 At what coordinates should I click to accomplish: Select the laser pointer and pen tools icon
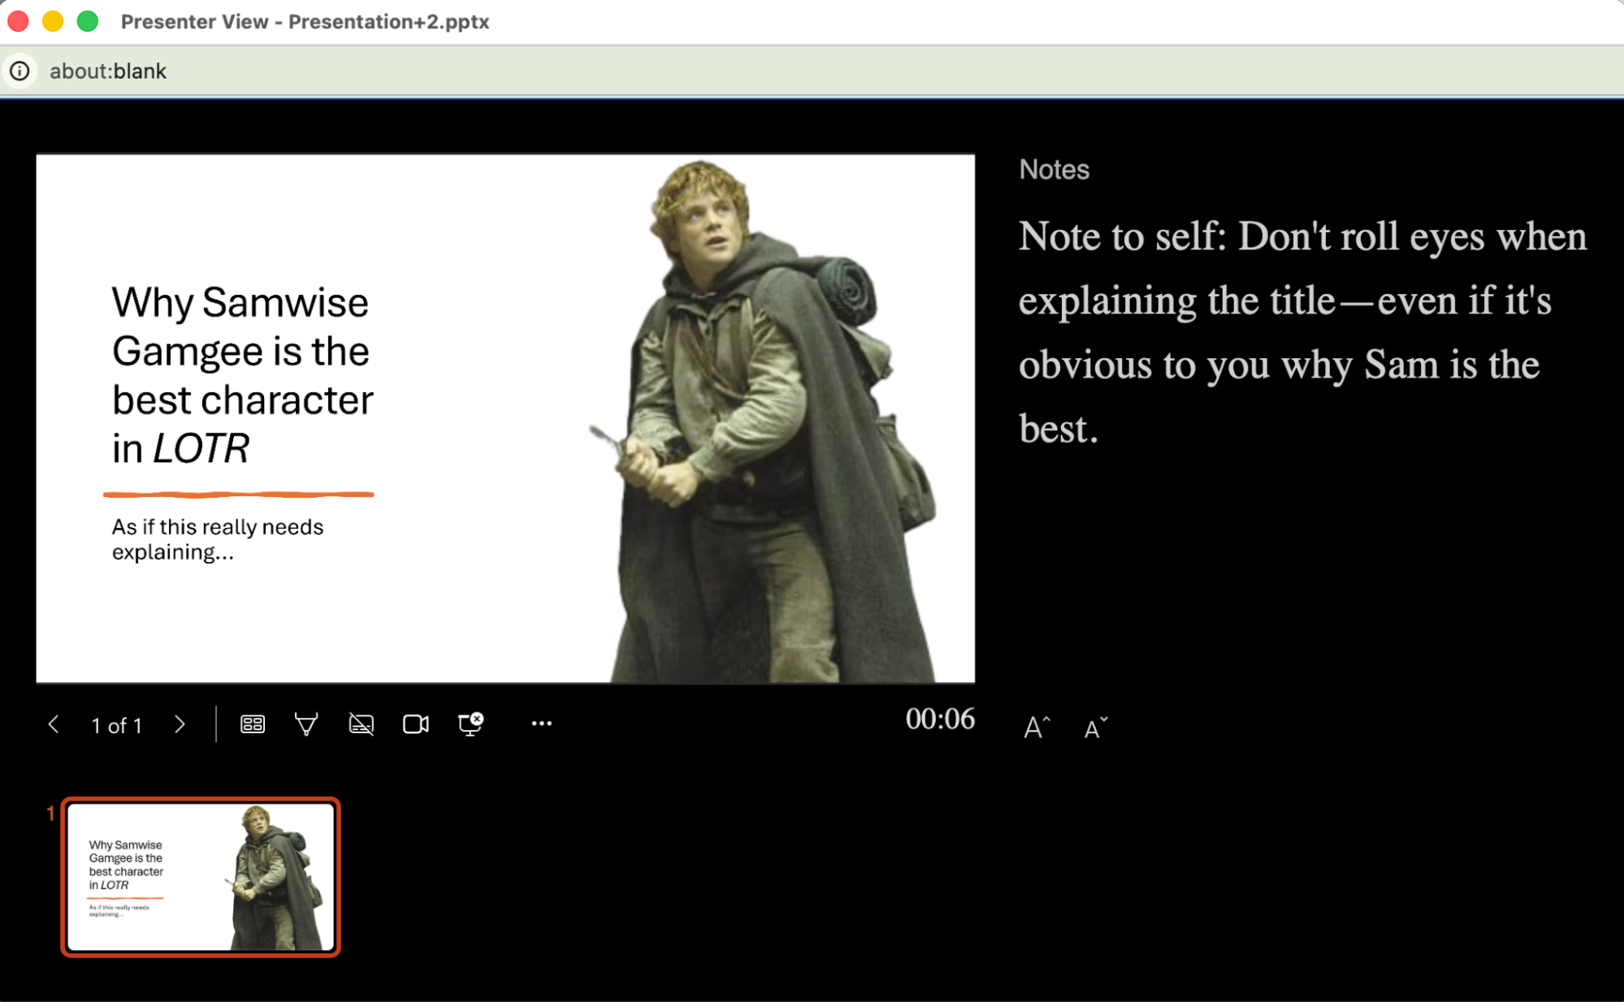point(306,723)
